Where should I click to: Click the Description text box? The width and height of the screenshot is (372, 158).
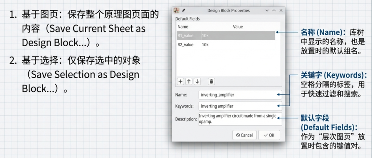(240, 119)
